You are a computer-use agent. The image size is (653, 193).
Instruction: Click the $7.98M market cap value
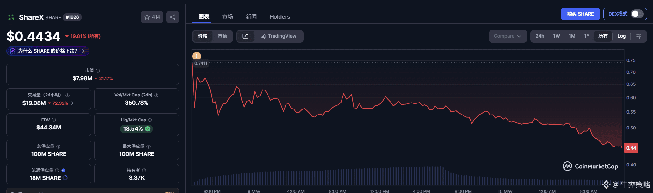point(83,78)
